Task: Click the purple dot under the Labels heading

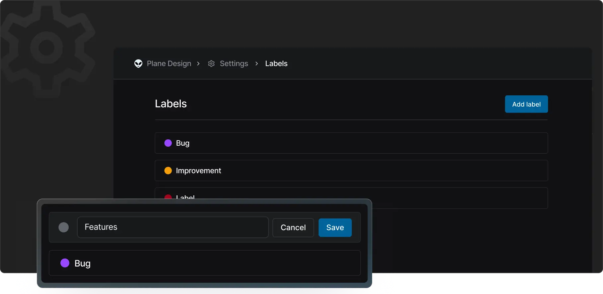Action: pos(168,143)
